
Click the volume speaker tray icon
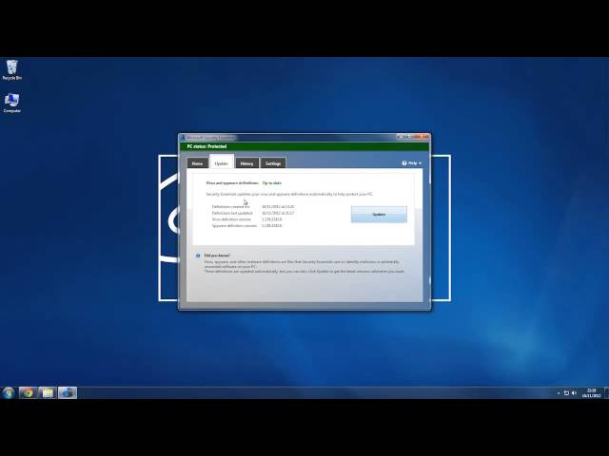[x=574, y=393]
